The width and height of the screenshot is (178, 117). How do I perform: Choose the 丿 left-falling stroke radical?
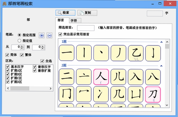(x=118, y=53)
